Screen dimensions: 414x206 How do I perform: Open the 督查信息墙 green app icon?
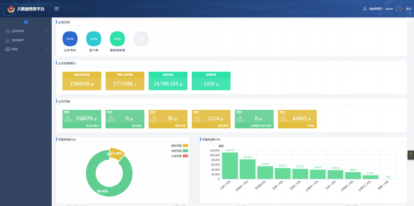[x=117, y=39]
